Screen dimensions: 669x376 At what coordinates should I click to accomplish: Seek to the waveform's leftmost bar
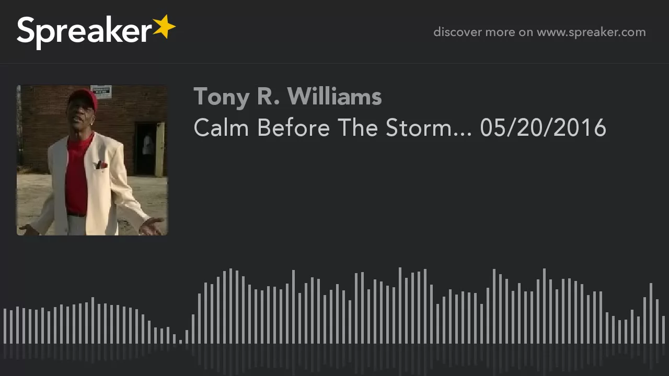pos(5,326)
